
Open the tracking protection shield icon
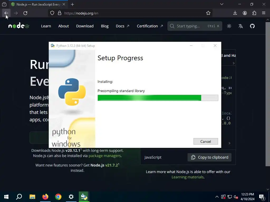tap(52, 13)
